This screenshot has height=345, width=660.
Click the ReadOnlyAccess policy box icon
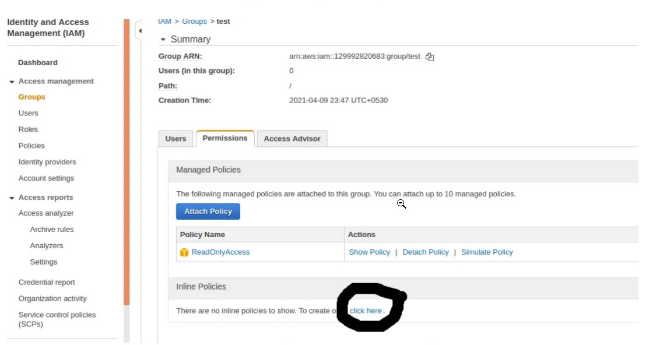pos(184,252)
